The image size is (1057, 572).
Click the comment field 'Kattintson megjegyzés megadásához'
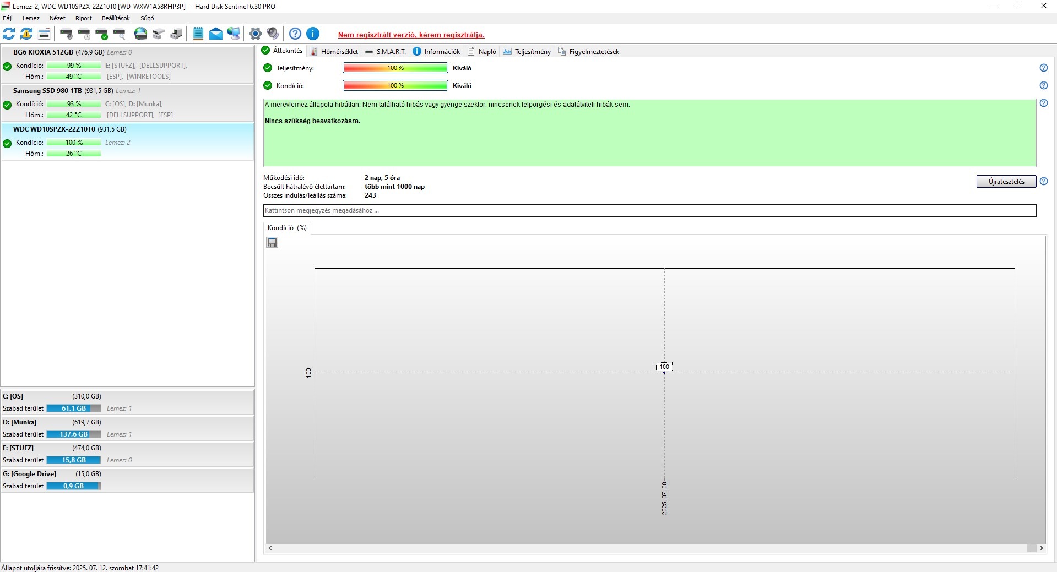coord(649,210)
